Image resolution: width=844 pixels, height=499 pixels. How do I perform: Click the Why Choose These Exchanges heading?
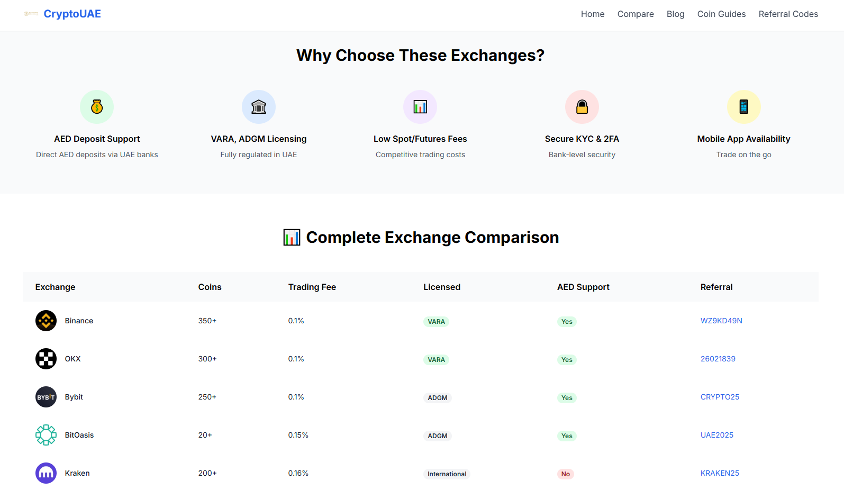(420, 56)
